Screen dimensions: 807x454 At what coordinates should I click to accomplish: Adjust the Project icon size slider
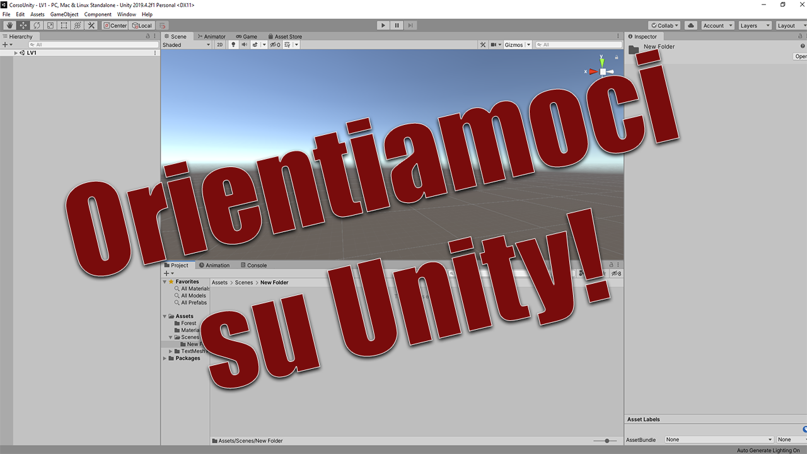(606, 441)
